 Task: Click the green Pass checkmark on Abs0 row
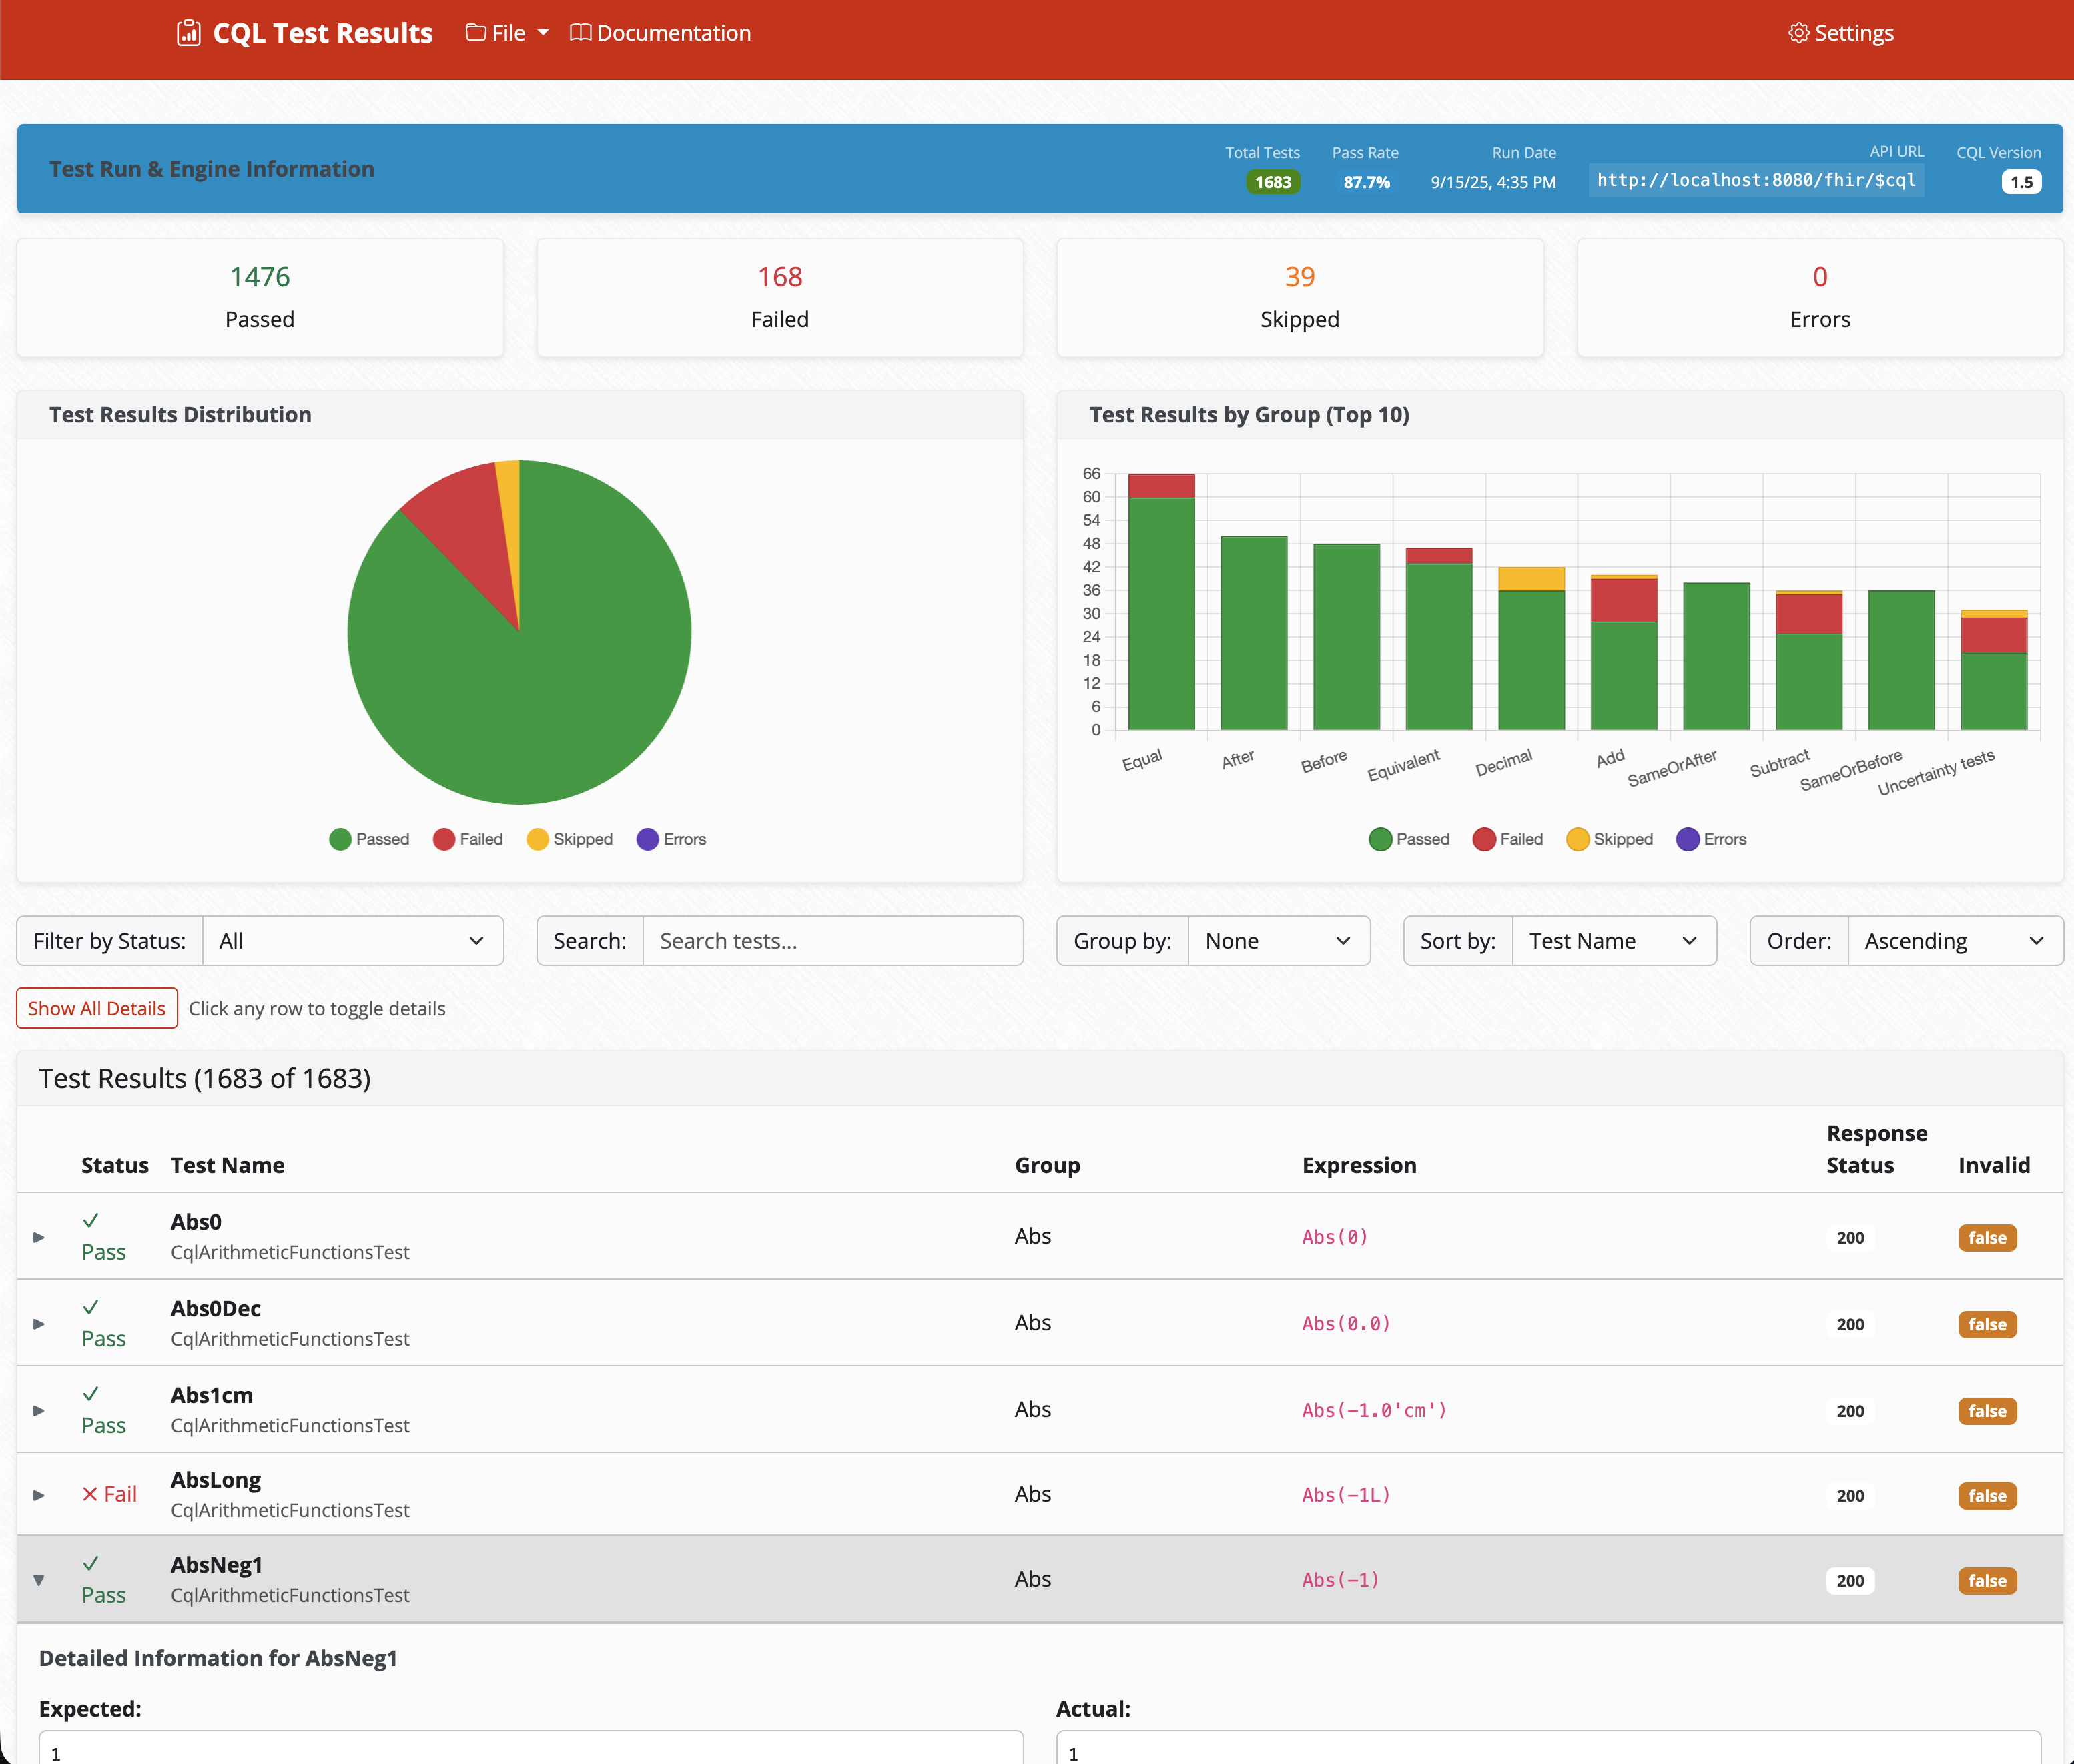(92, 1221)
